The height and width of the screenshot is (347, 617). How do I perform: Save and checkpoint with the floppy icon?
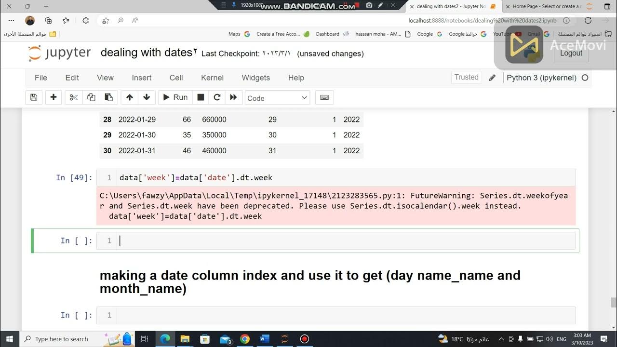pos(34,97)
